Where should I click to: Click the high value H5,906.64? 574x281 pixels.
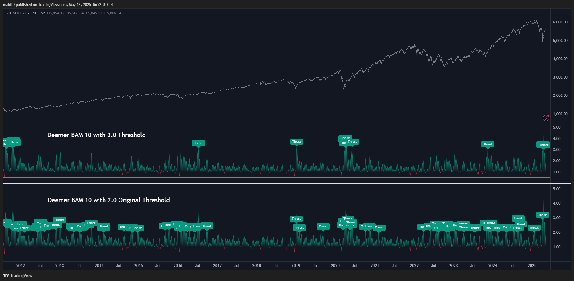click(75, 13)
